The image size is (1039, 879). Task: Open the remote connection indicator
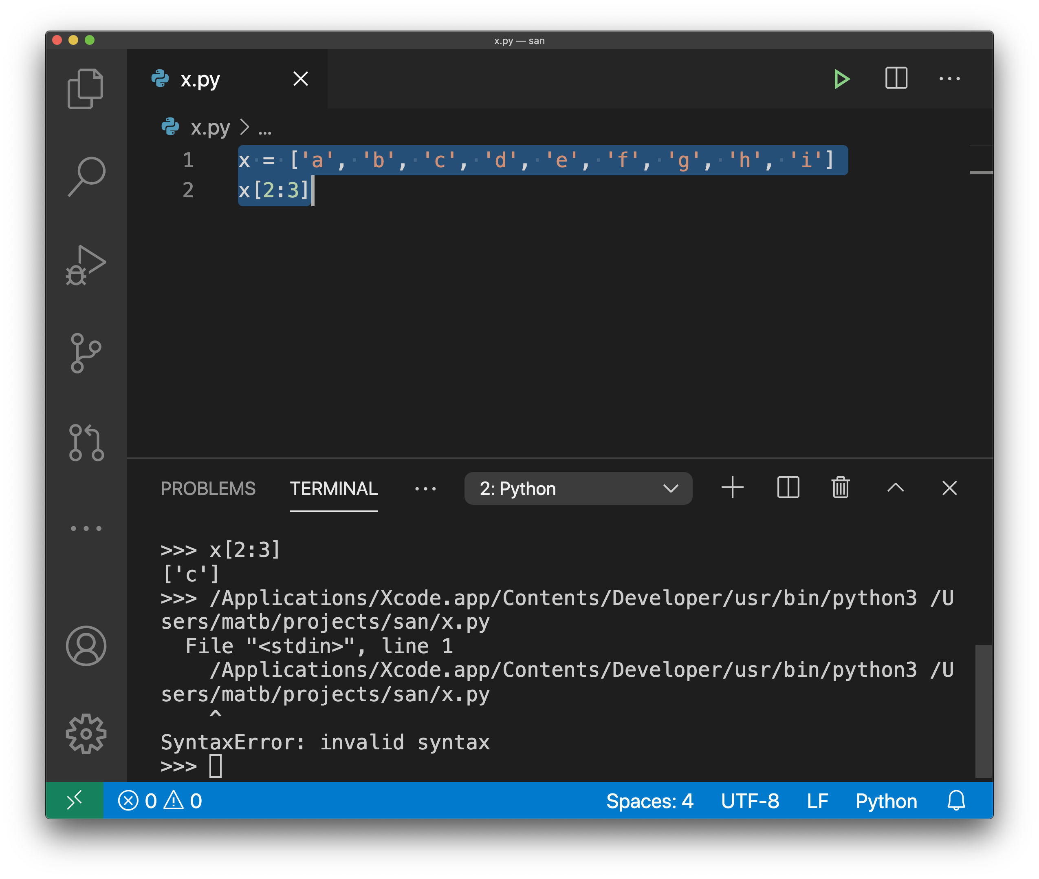pyautogui.click(x=74, y=801)
